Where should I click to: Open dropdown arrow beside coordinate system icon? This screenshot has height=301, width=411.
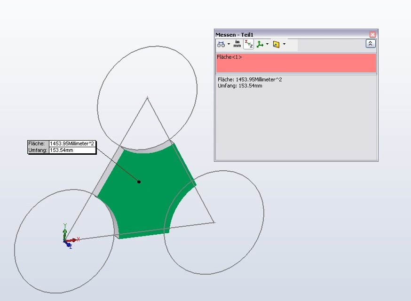(x=268, y=44)
